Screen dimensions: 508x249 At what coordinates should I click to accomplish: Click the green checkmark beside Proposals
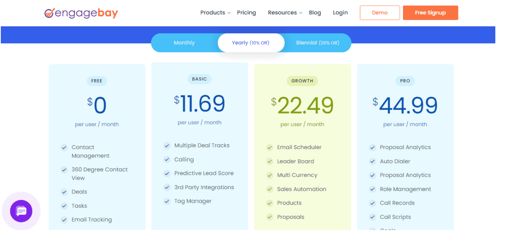(270, 217)
